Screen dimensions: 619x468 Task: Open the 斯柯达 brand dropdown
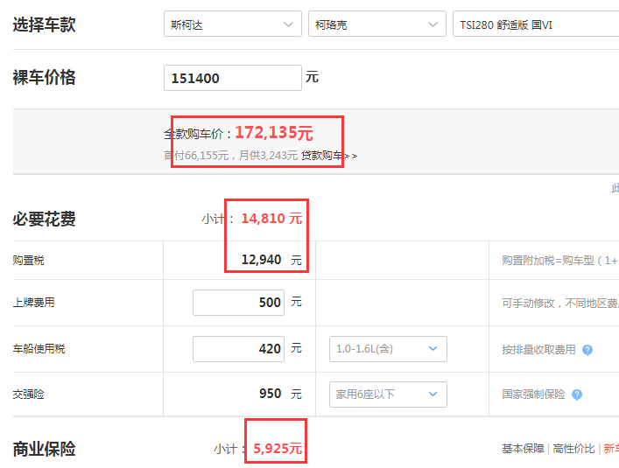(x=233, y=24)
